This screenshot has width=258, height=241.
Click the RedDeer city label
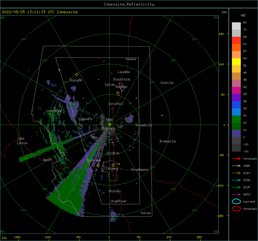122,87
